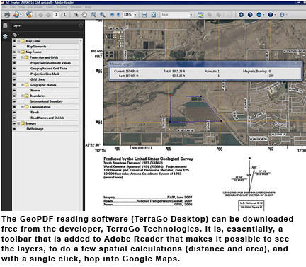
Task: Collapse the Transportation folder
Action: (23, 107)
